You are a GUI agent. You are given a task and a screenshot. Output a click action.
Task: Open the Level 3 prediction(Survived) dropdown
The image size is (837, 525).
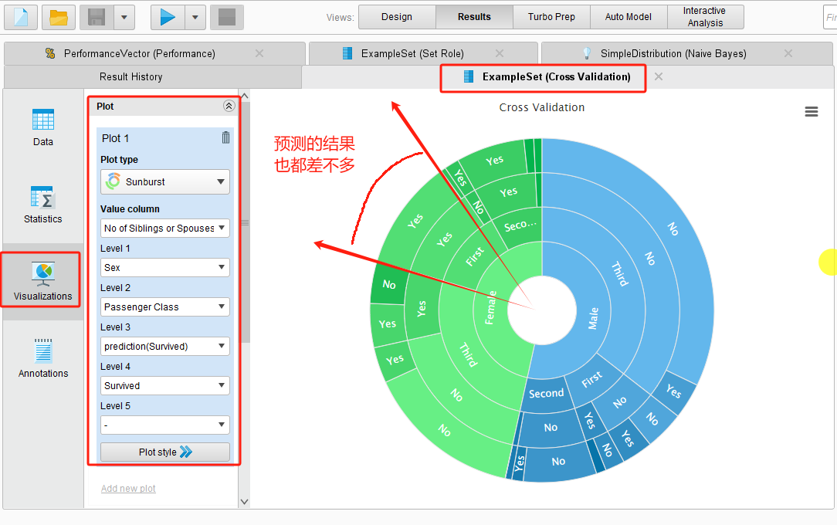point(165,346)
